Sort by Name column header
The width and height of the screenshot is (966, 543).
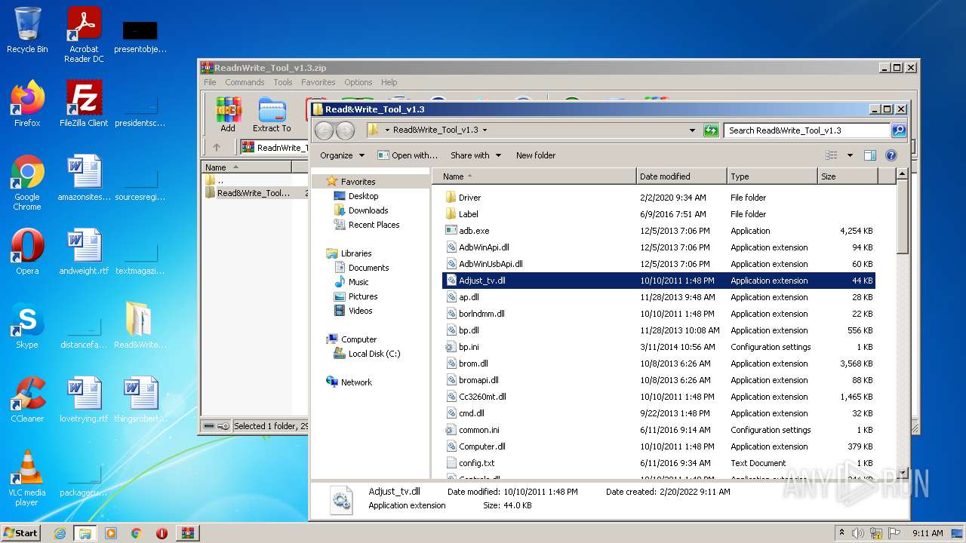tap(534, 176)
